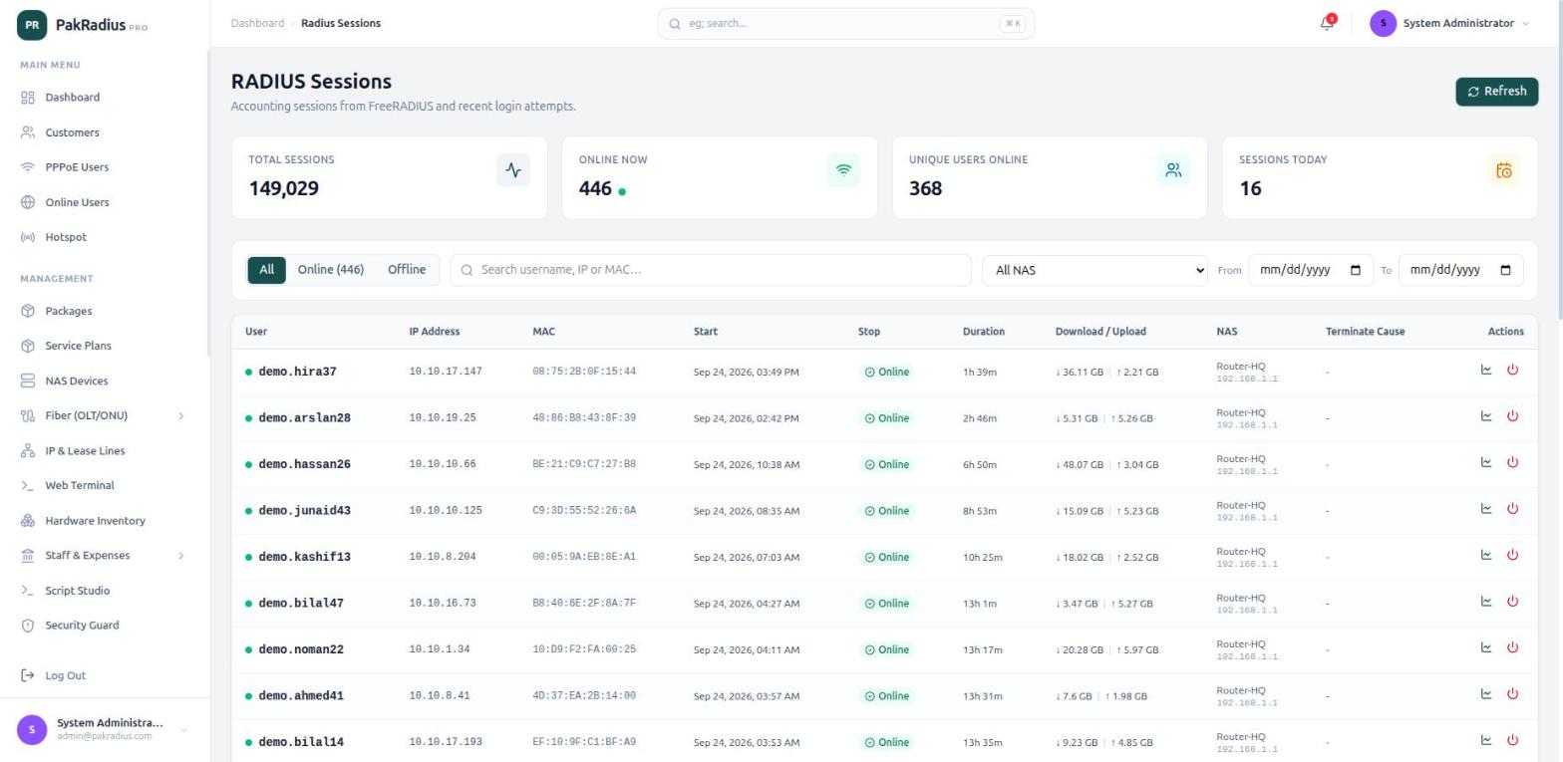Open System Administrator menu in header
Image resolution: width=1563 pixels, height=762 pixels.
tap(1449, 23)
